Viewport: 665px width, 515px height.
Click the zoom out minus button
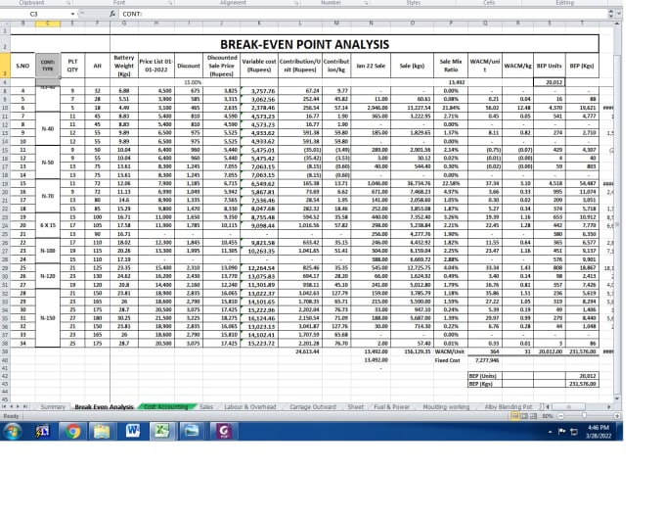point(560,416)
